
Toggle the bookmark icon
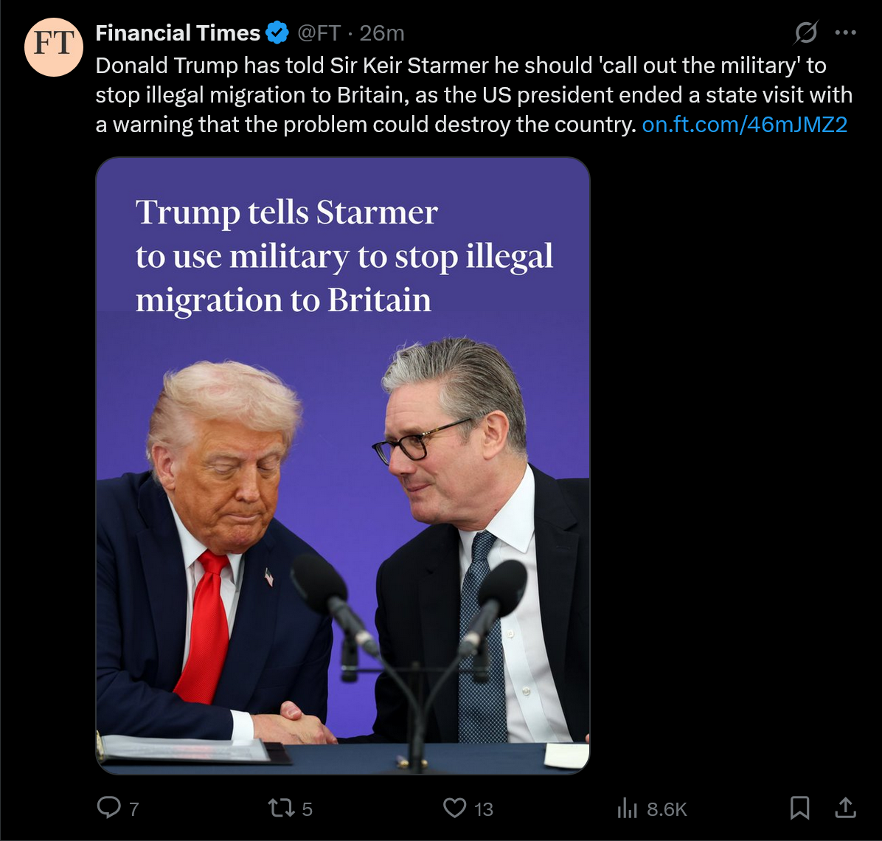tap(799, 808)
